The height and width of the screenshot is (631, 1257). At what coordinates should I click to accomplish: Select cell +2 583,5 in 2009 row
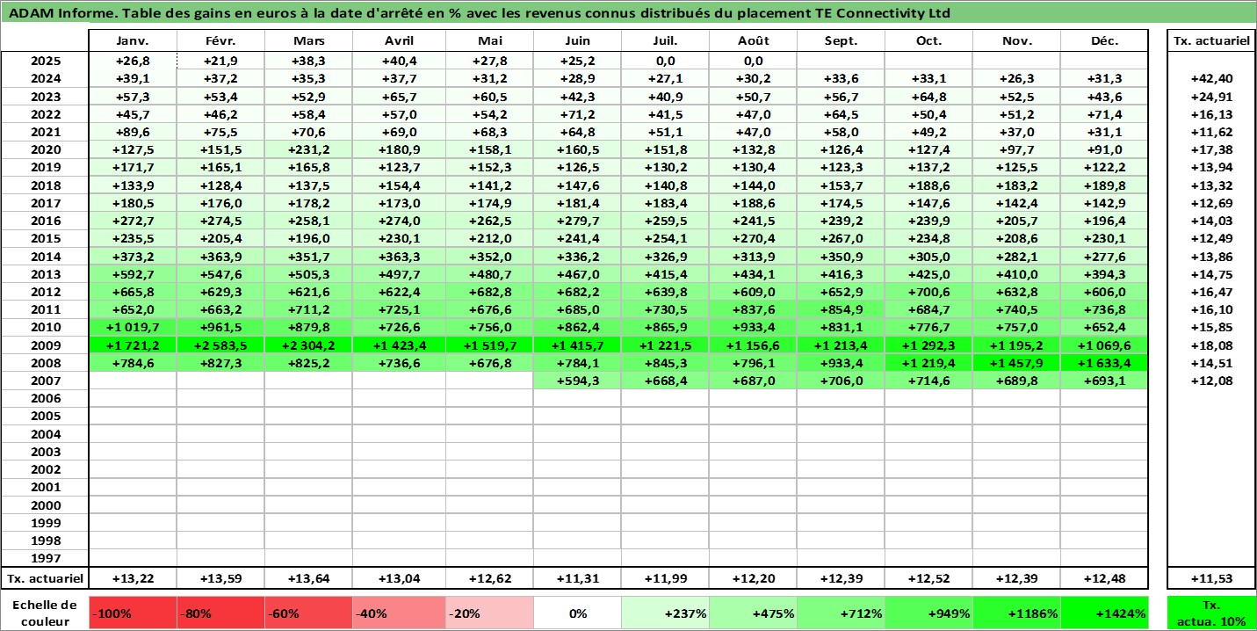220,345
